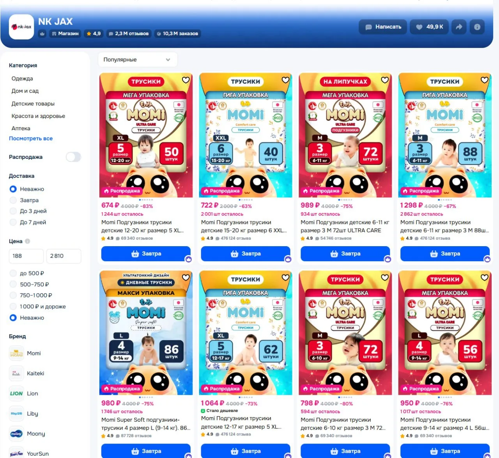
Task: Favorite the 950 ₽ Momi L 56-pack
Action: (x=485, y=277)
